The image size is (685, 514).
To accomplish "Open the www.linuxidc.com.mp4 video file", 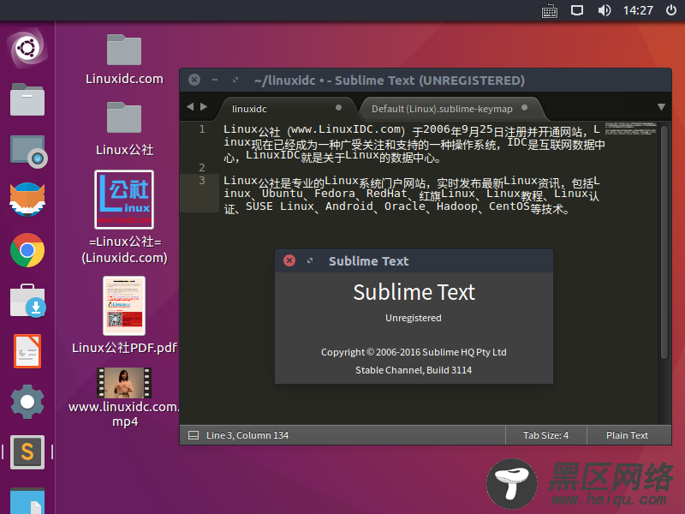I will (x=124, y=397).
